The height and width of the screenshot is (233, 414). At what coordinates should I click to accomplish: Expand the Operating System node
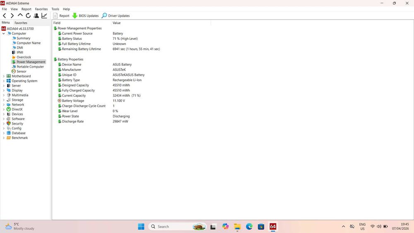coord(3,81)
